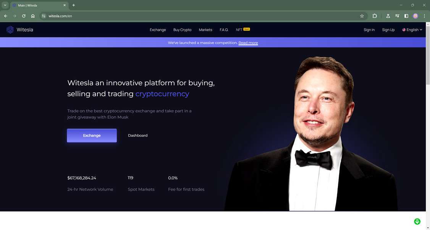Viewport: 430px width, 230px height.
Task: Open Chrome's three-dot menu
Action: click(x=424, y=16)
